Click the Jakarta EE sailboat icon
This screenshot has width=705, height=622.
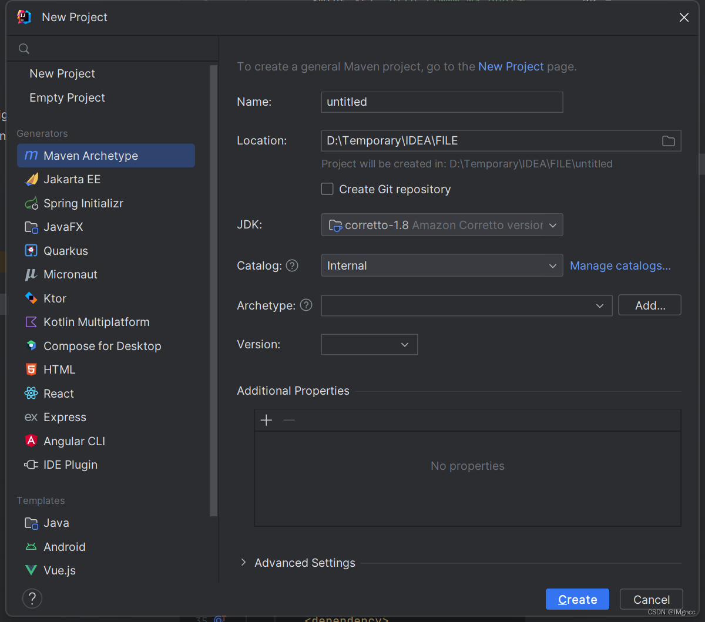(31, 179)
